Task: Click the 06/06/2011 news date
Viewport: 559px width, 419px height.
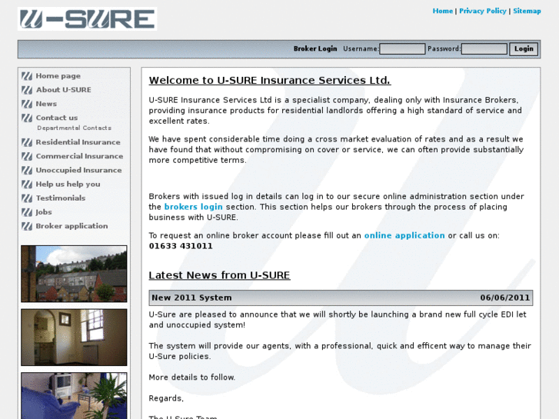Action: click(505, 298)
